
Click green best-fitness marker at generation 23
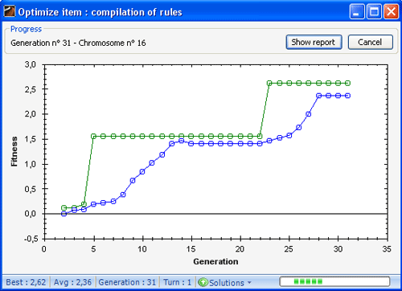[x=269, y=83]
